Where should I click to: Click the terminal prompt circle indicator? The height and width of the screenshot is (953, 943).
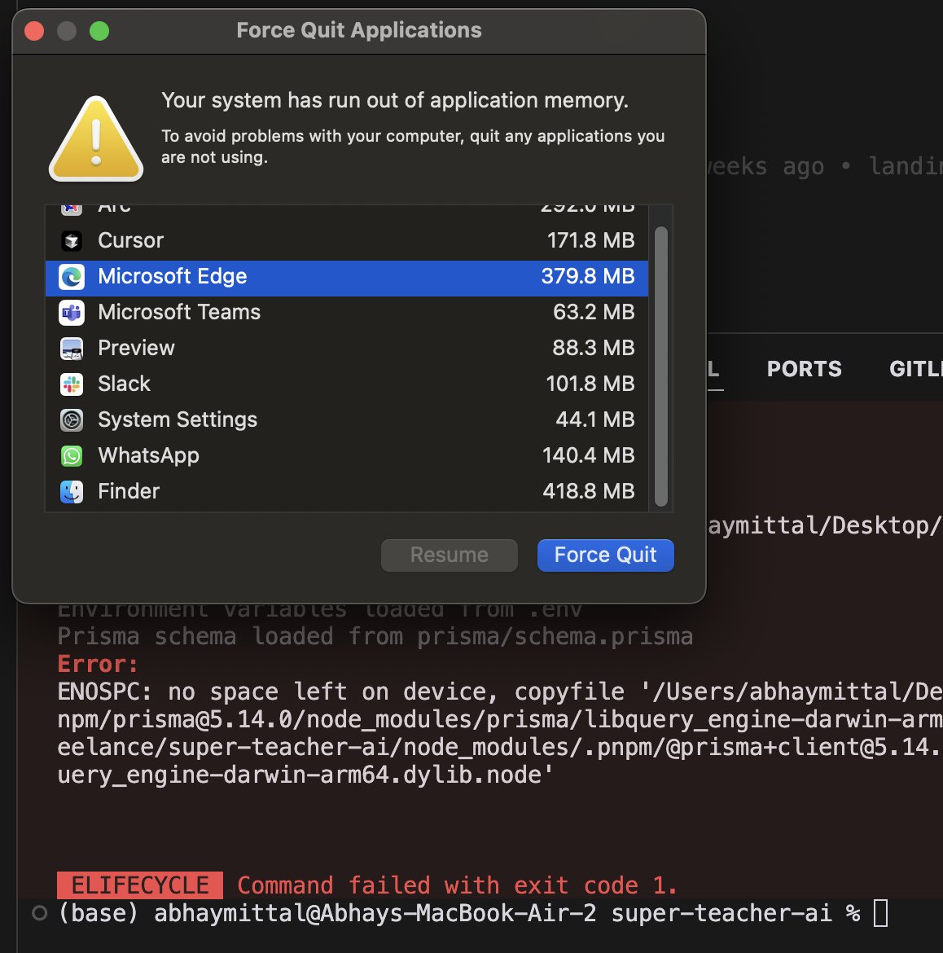(x=39, y=913)
